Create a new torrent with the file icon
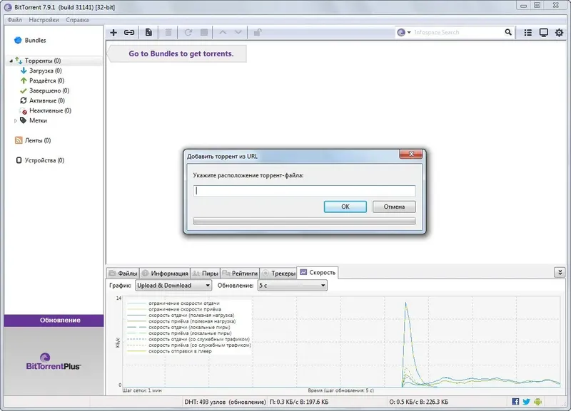This screenshot has width=571, height=411. tap(148, 32)
